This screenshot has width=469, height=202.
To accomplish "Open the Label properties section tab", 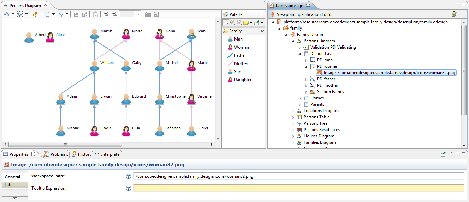I will tap(14, 185).
